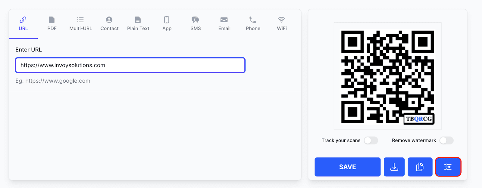Image resolution: width=482 pixels, height=188 pixels.
Task: Select the Multi-URL list icon
Action: coord(80,20)
